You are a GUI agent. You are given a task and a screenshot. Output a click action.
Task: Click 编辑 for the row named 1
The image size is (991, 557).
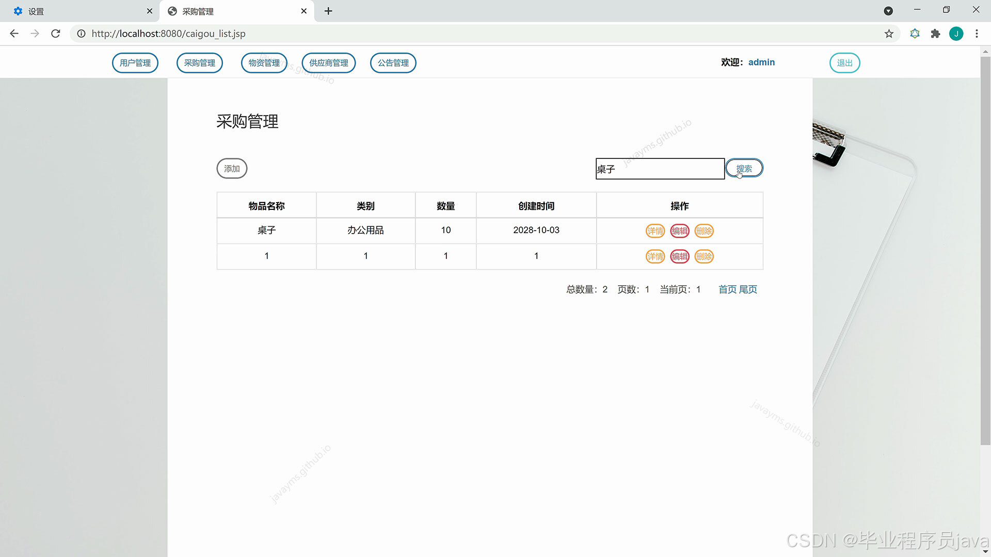[x=680, y=256]
